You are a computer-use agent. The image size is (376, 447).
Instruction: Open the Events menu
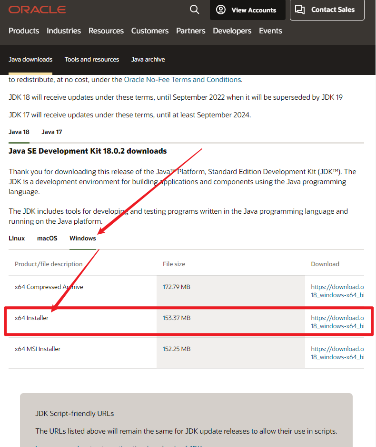[x=270, y=31]
